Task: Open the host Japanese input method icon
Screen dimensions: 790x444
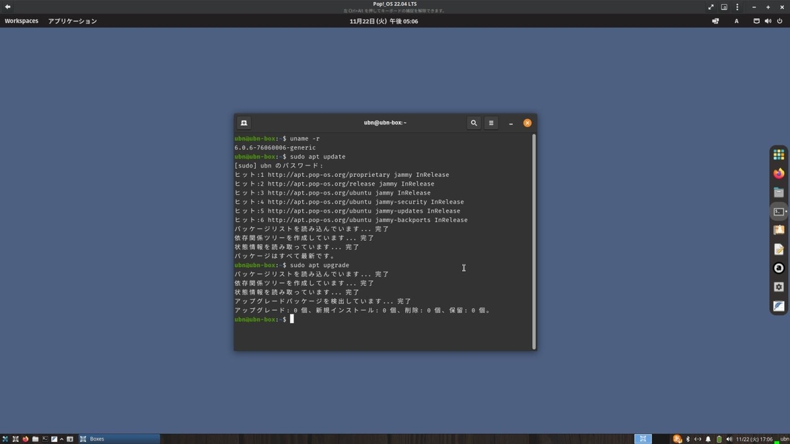Action: 677,439
